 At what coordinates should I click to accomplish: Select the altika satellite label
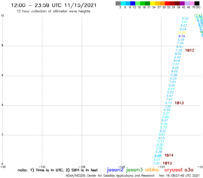point(152,170)
